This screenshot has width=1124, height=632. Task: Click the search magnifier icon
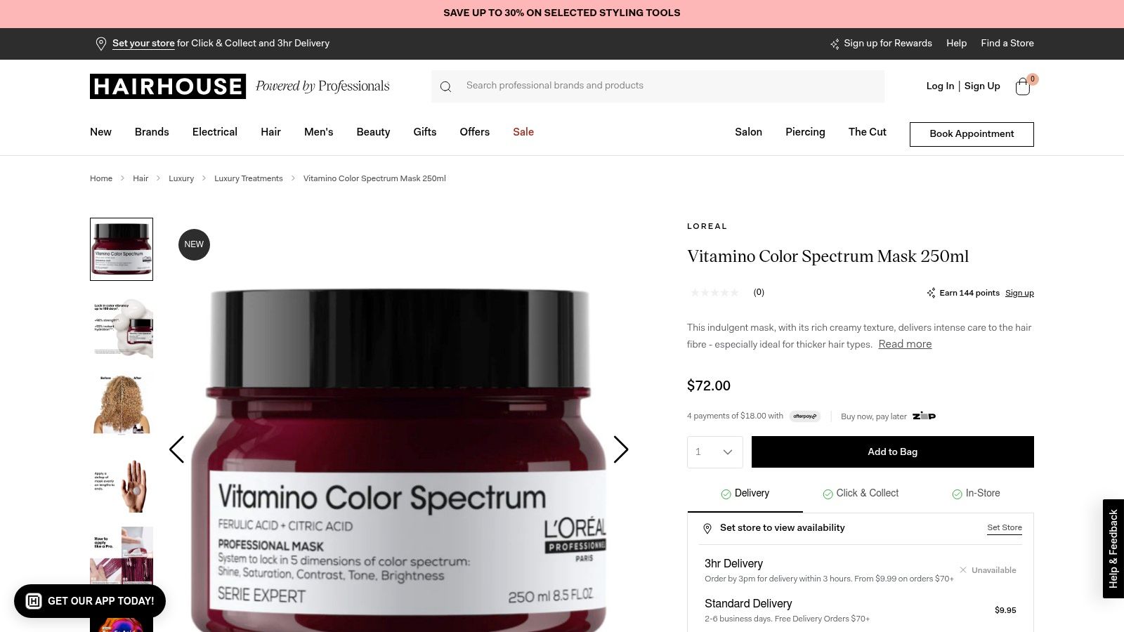point(445,86)
